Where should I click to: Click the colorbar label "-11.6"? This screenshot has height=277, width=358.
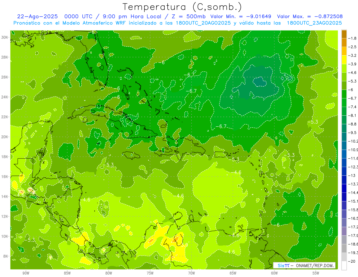[353, 158]
